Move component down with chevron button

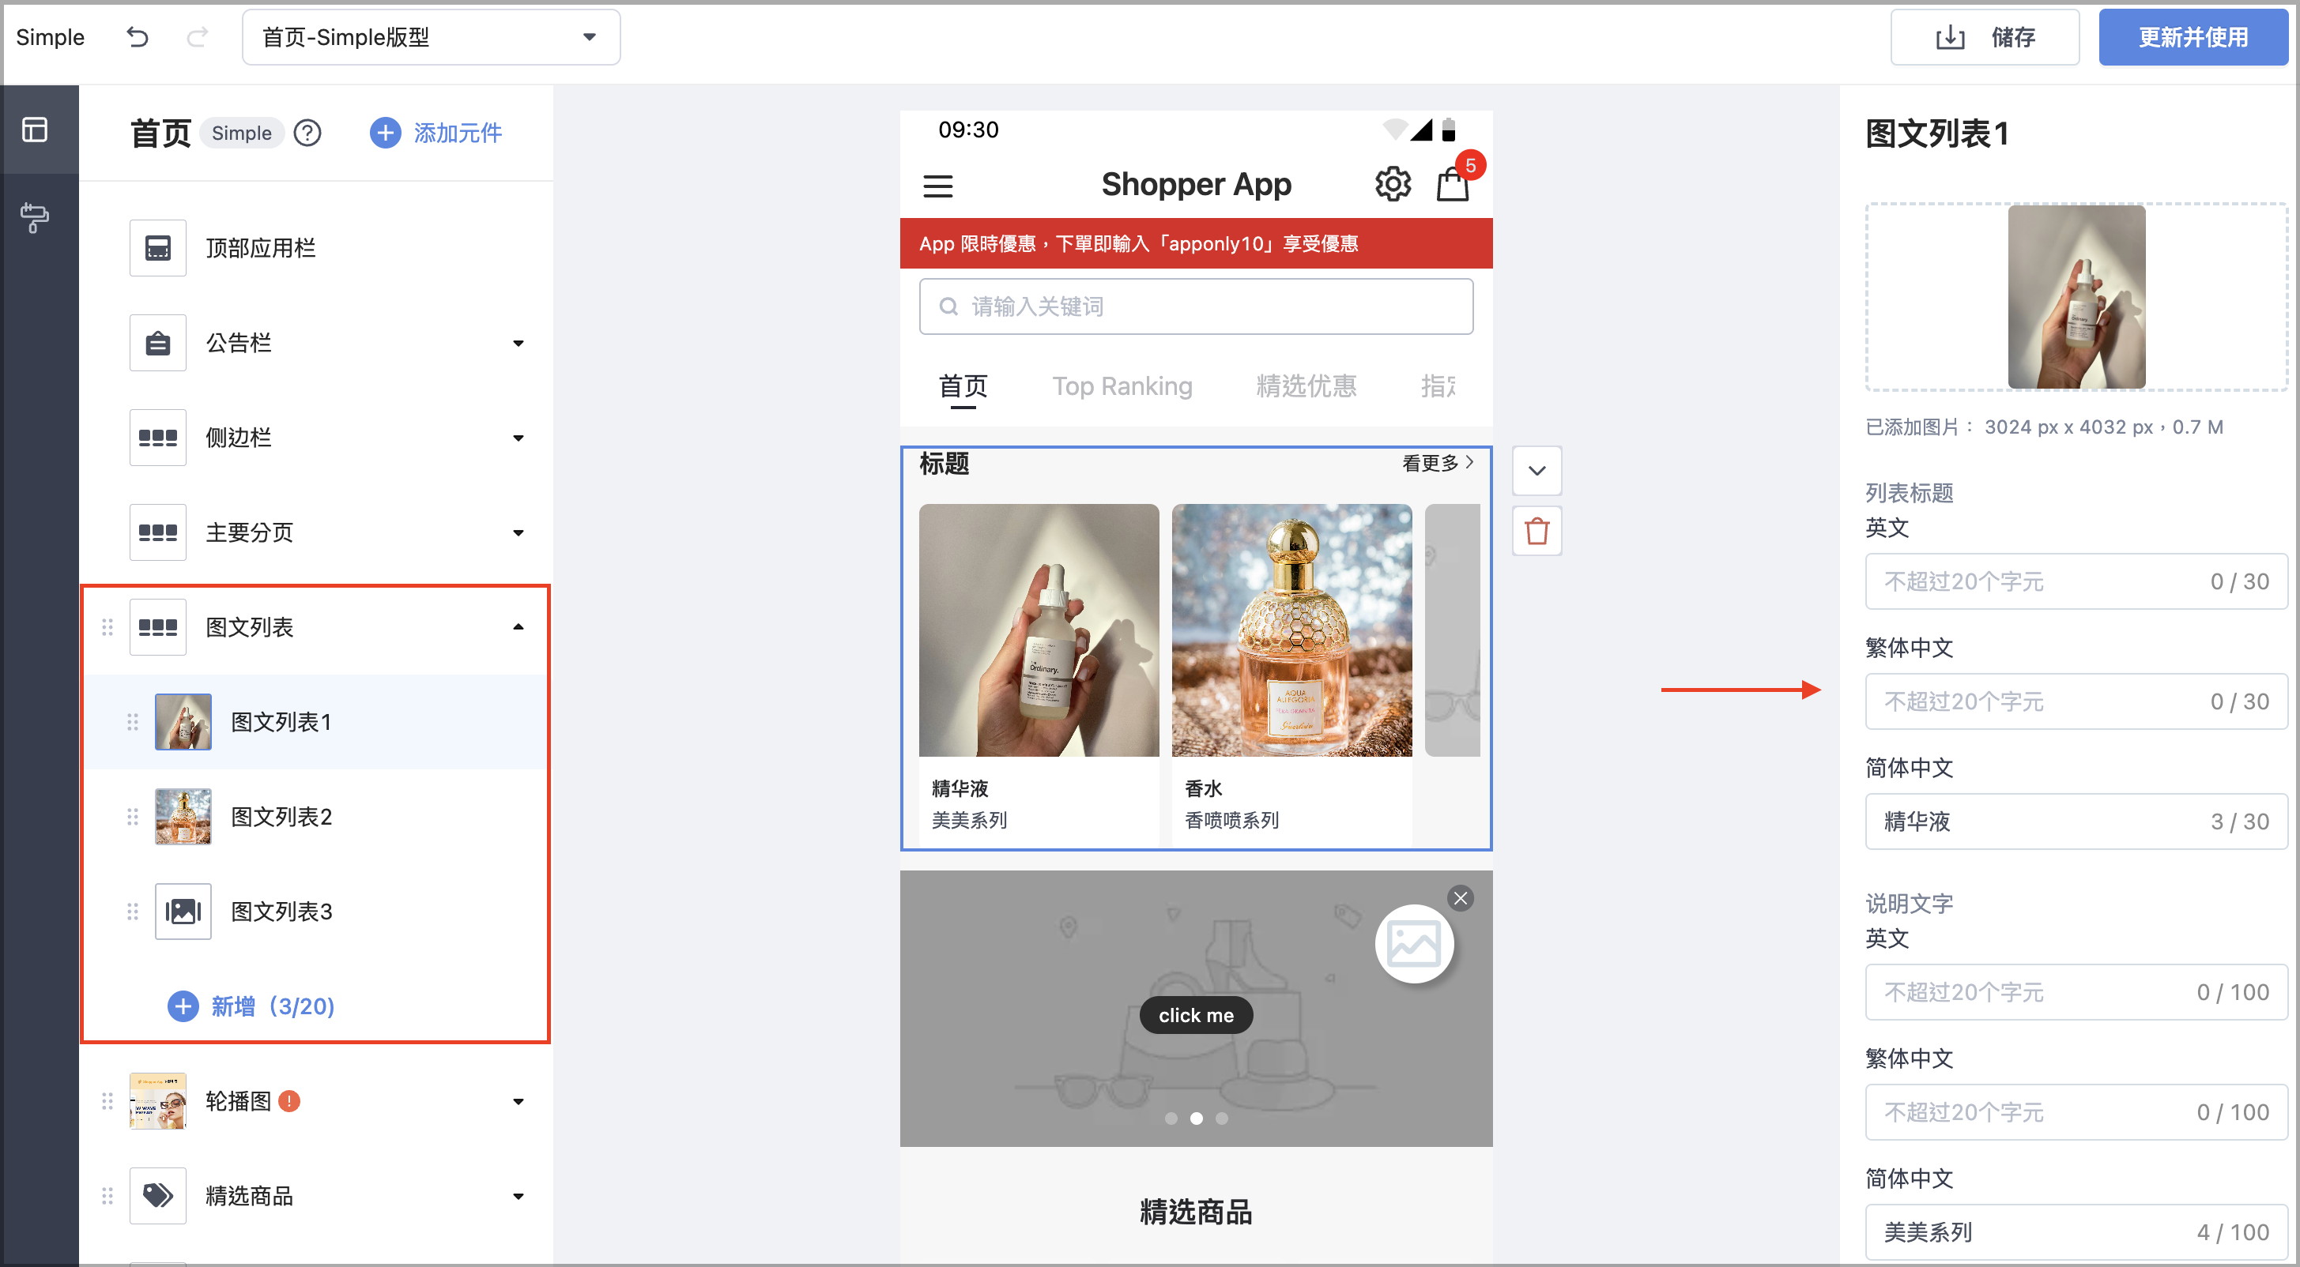1536,470
